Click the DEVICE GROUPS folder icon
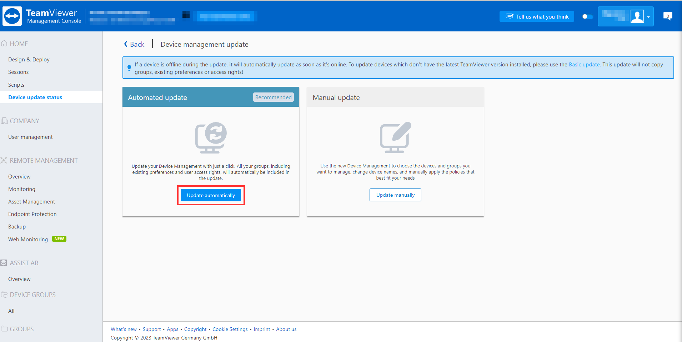The image size is (682, 342). [x=4, y=295]
